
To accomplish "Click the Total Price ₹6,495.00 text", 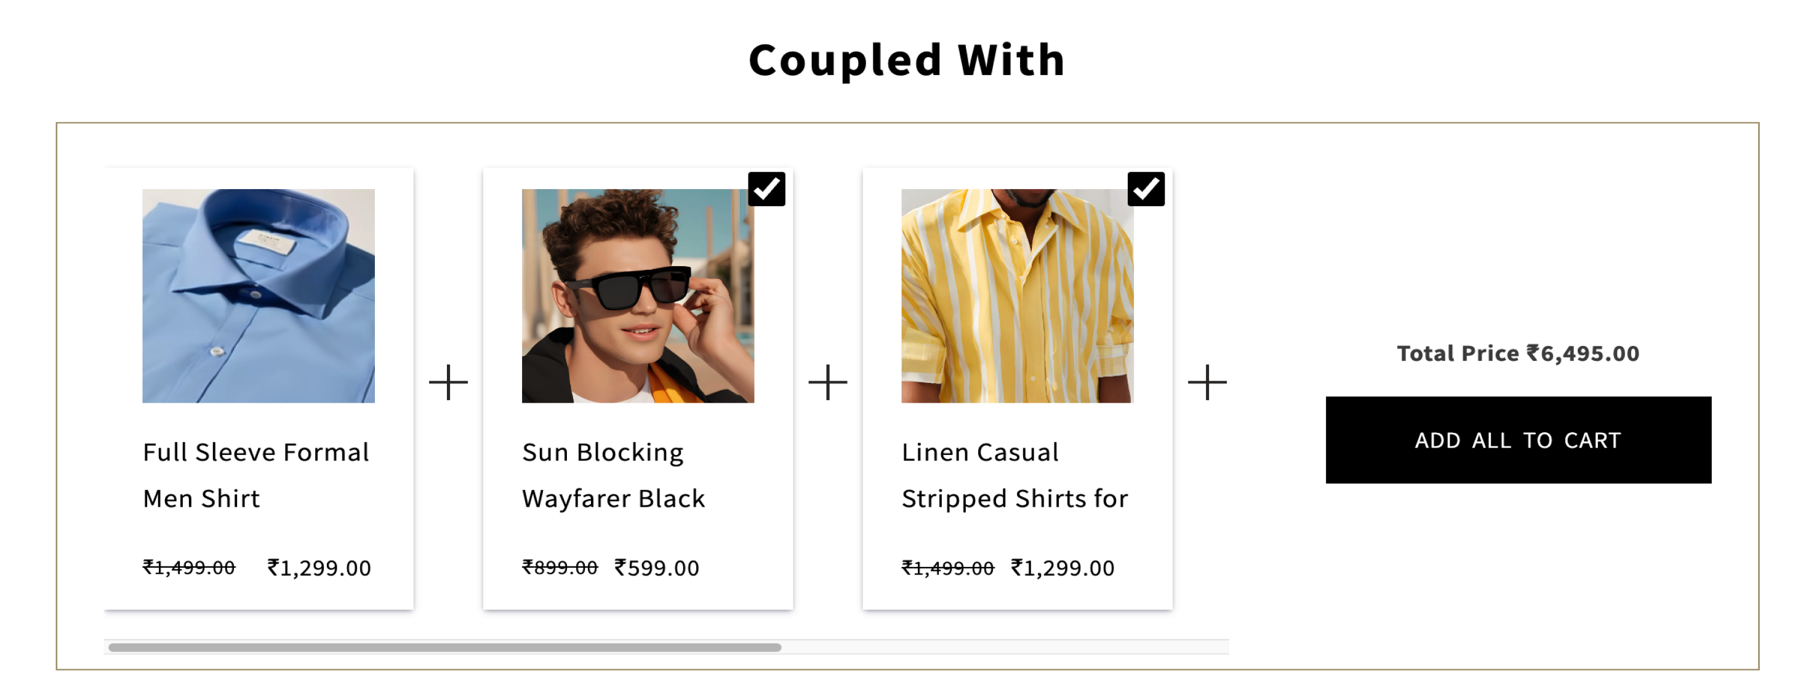I will point(1517,353).
